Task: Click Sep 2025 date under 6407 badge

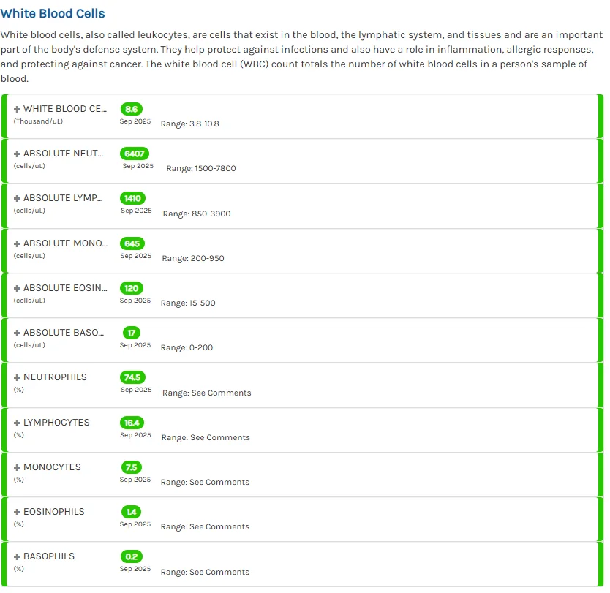Action: click(x=138, y=166)
